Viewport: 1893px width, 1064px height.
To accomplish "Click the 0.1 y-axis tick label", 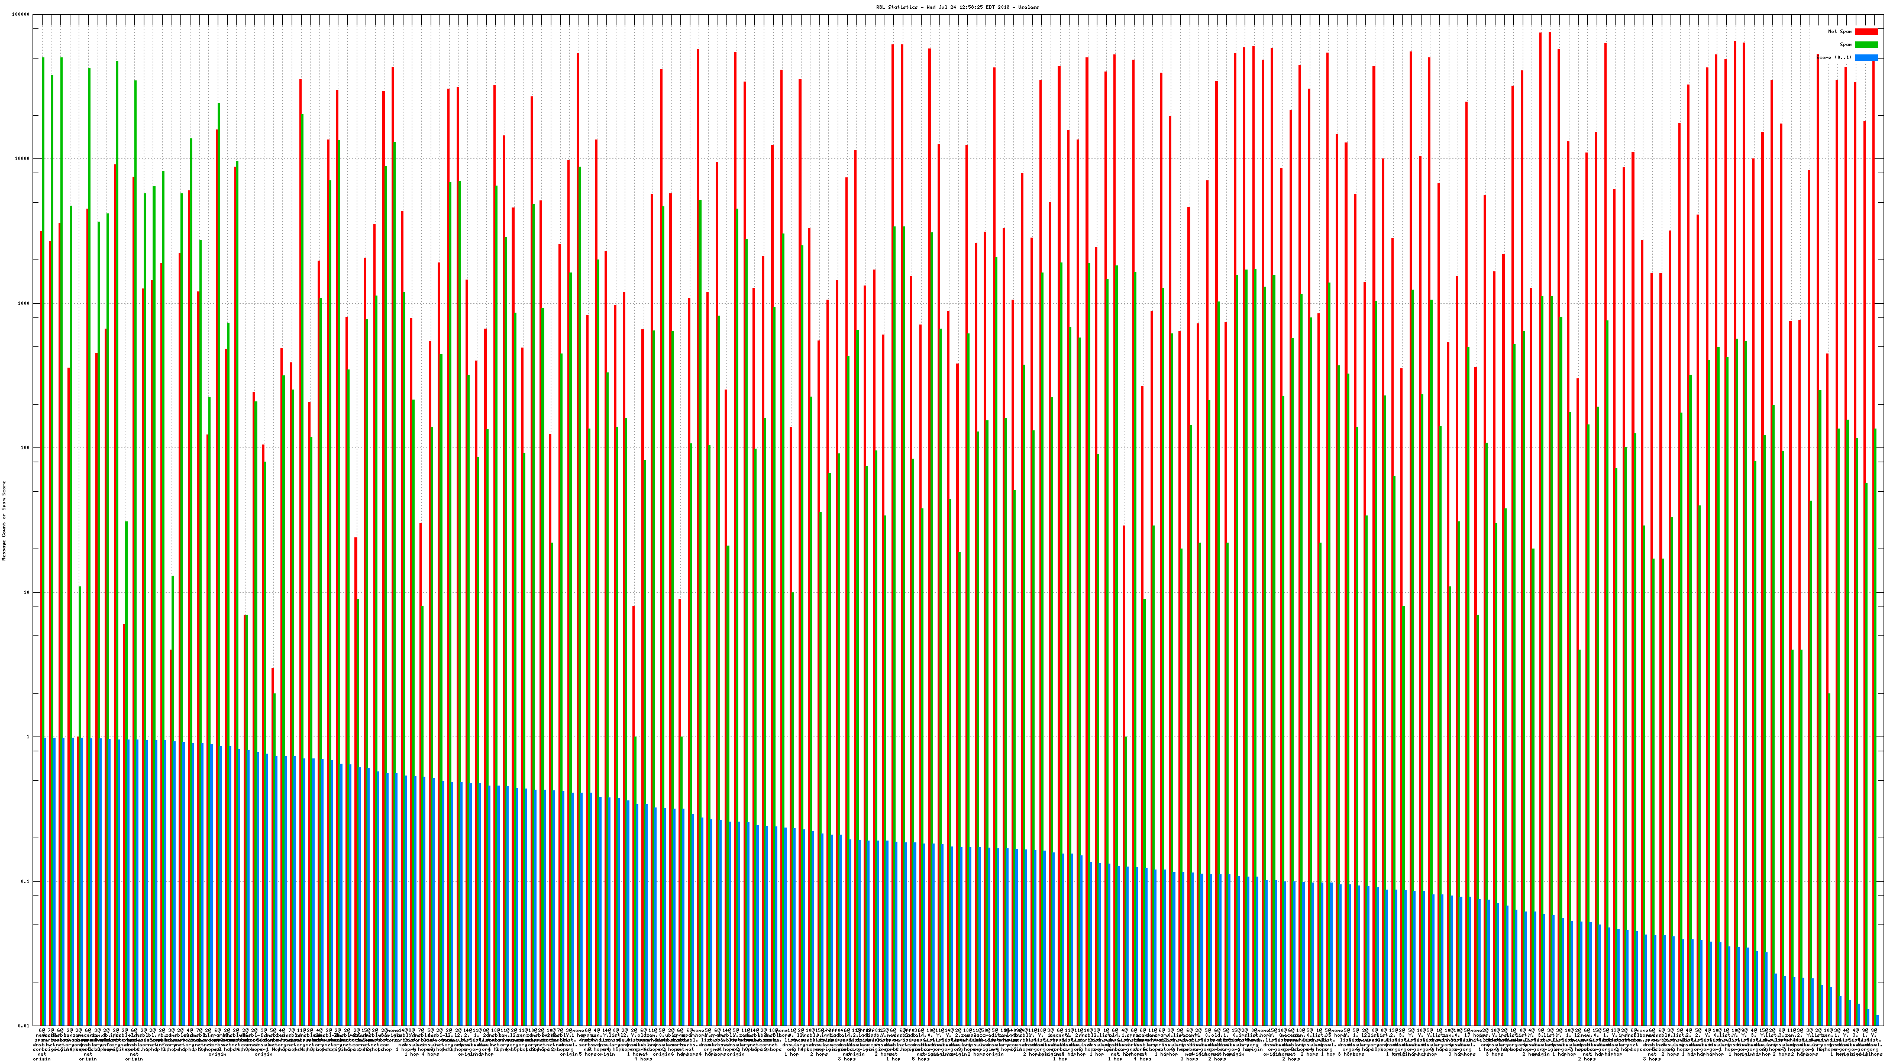I will pos(25,881).
